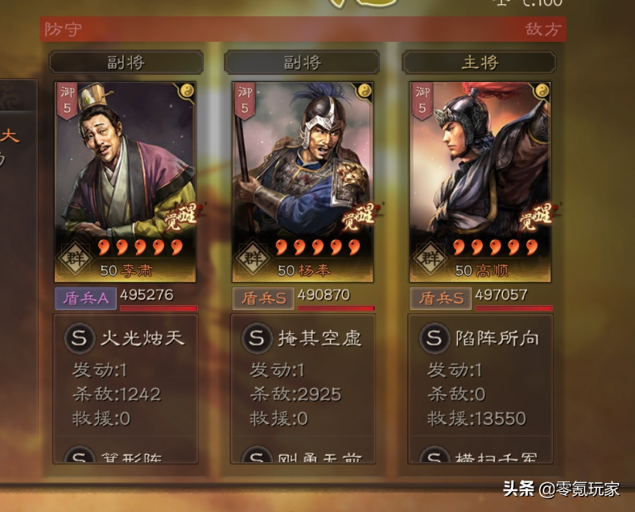Open 高顺's general portrait card
The width and height of the screenshot is (635, 512).
point(480,182)
